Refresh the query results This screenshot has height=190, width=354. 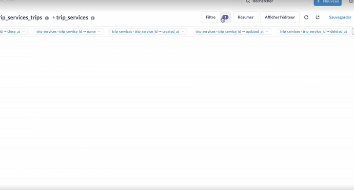tap(306, 17)
